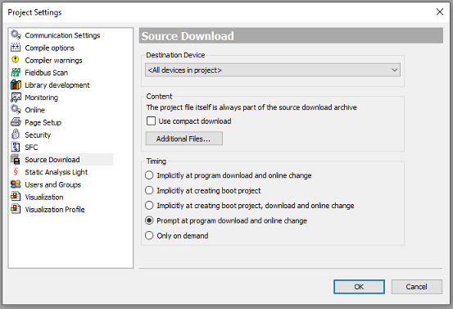Click the Static Analysis Light section-sign icon

(16, 171)
